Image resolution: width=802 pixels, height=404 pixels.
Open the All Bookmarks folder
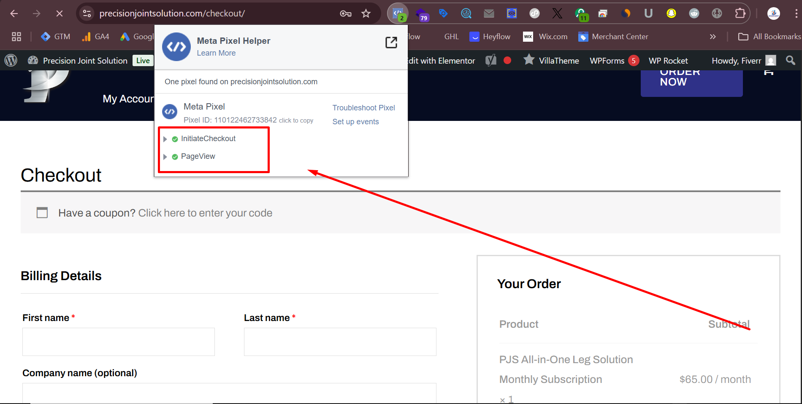pyautogui.click(x=769, y=37)
